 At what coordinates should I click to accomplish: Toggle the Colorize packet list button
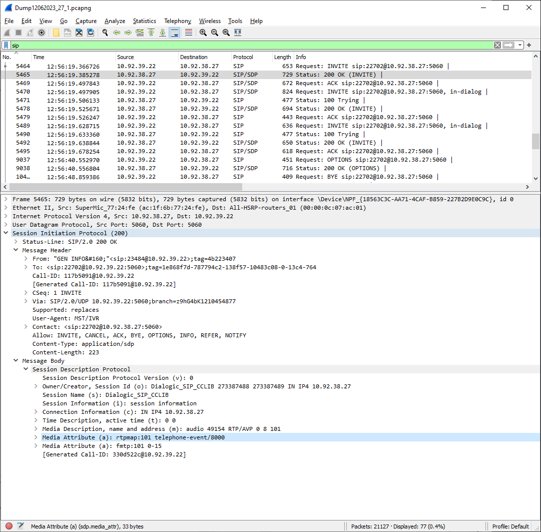pyautogui.click(x=189, y=33)
